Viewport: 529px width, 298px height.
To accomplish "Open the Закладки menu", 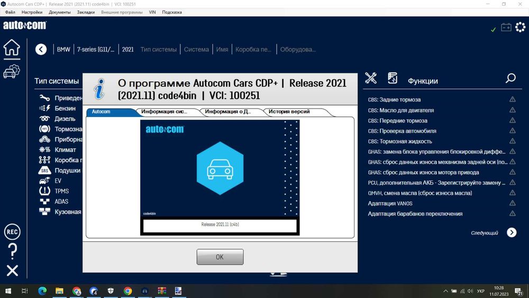I will 86,12.
